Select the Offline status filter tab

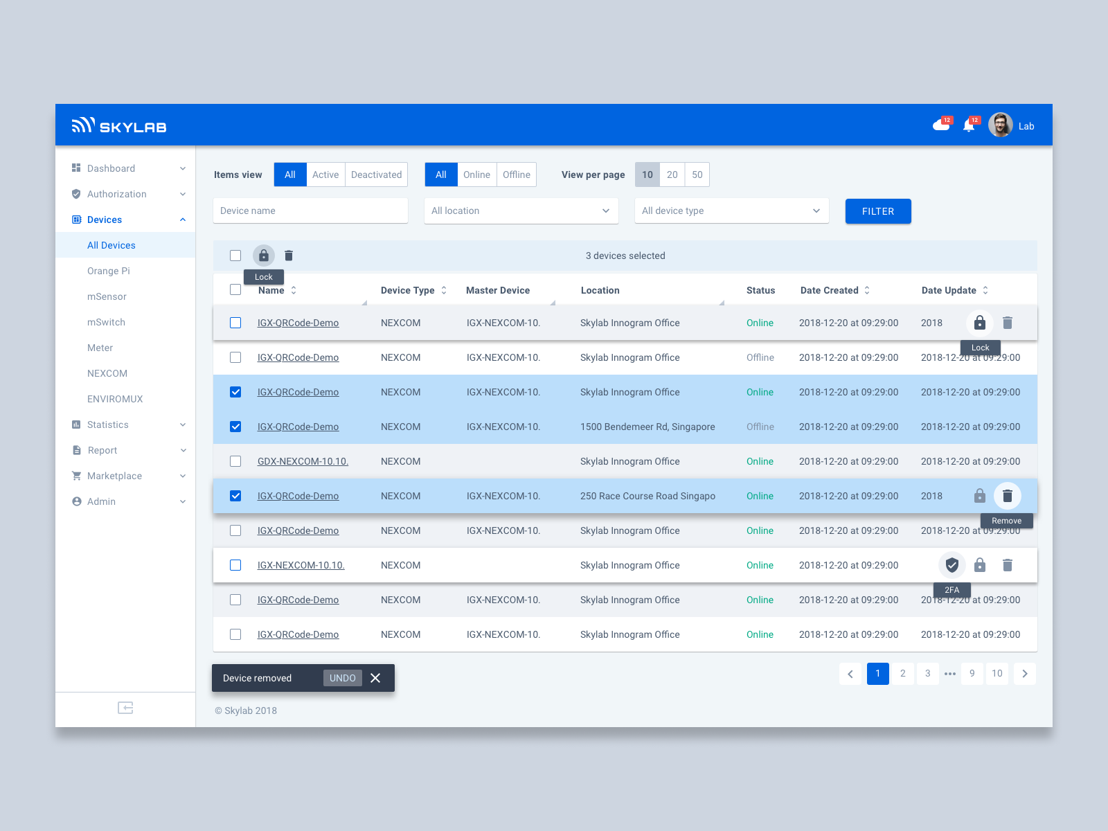coord(516,174)
